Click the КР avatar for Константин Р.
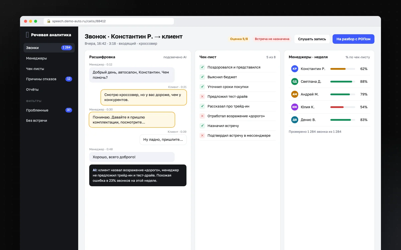Viewport: 401px width, 250px height. [x=294, y=69]
